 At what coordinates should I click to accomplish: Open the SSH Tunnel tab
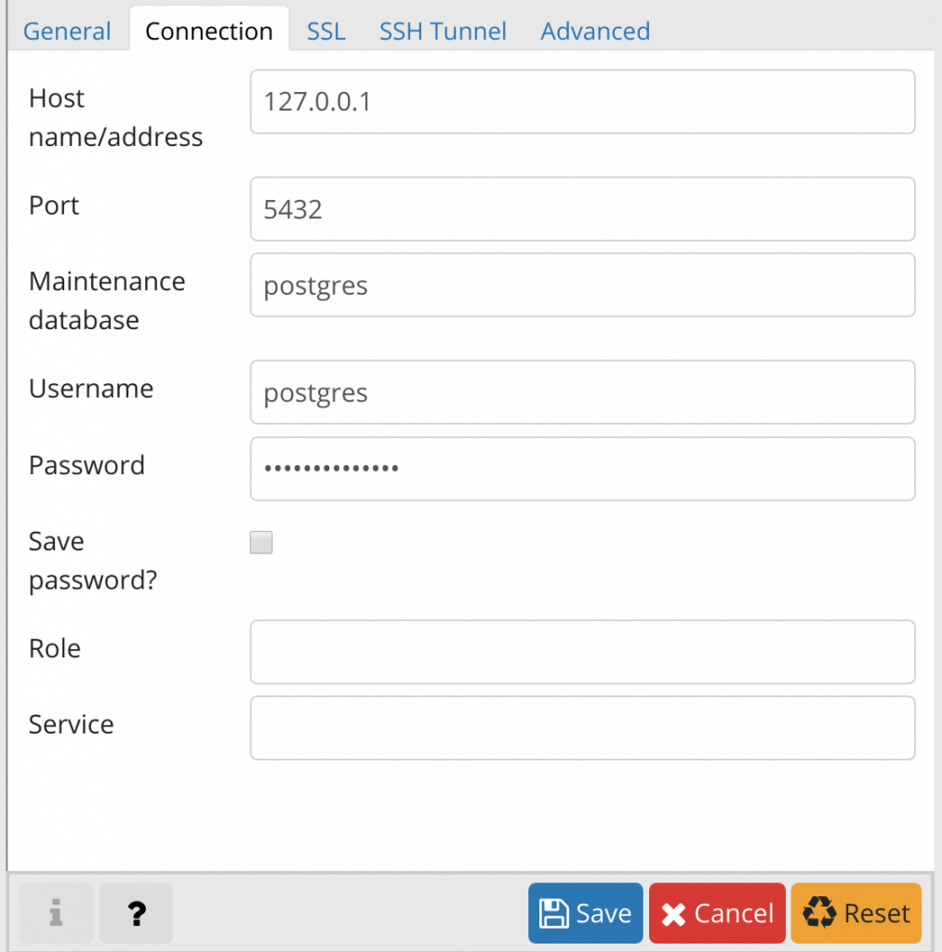click(x=443, y=31)
